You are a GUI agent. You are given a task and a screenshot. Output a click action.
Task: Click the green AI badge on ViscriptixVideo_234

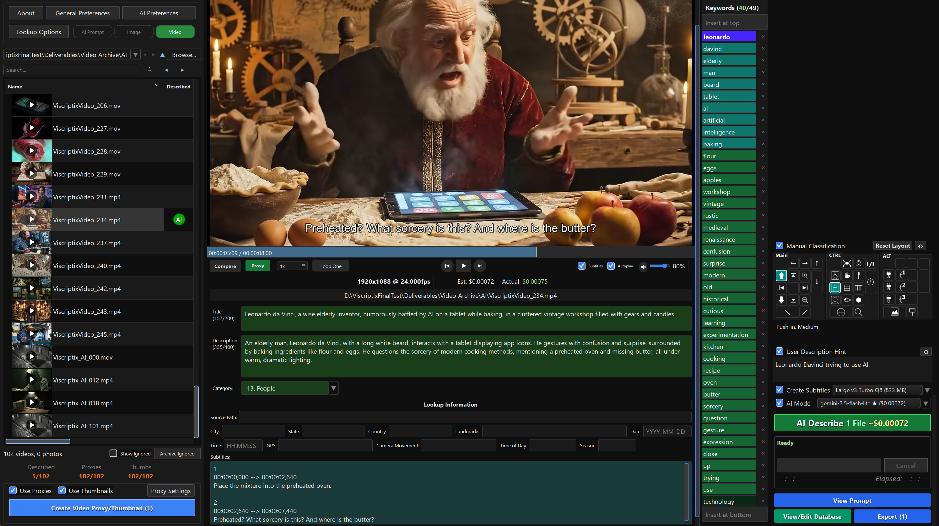tap(179, 219)
